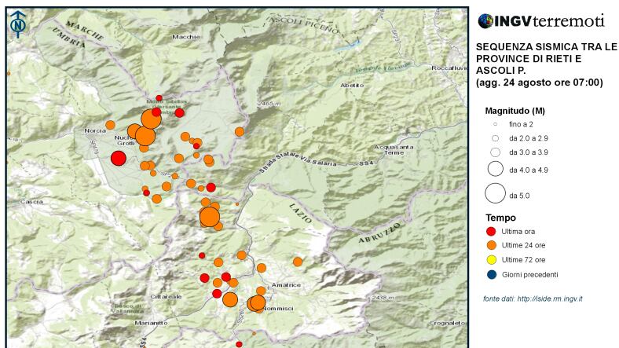This screenshot has height=348, width=619.
Task: Click the INGV terremoti globe logo
Action: (485, 21)
